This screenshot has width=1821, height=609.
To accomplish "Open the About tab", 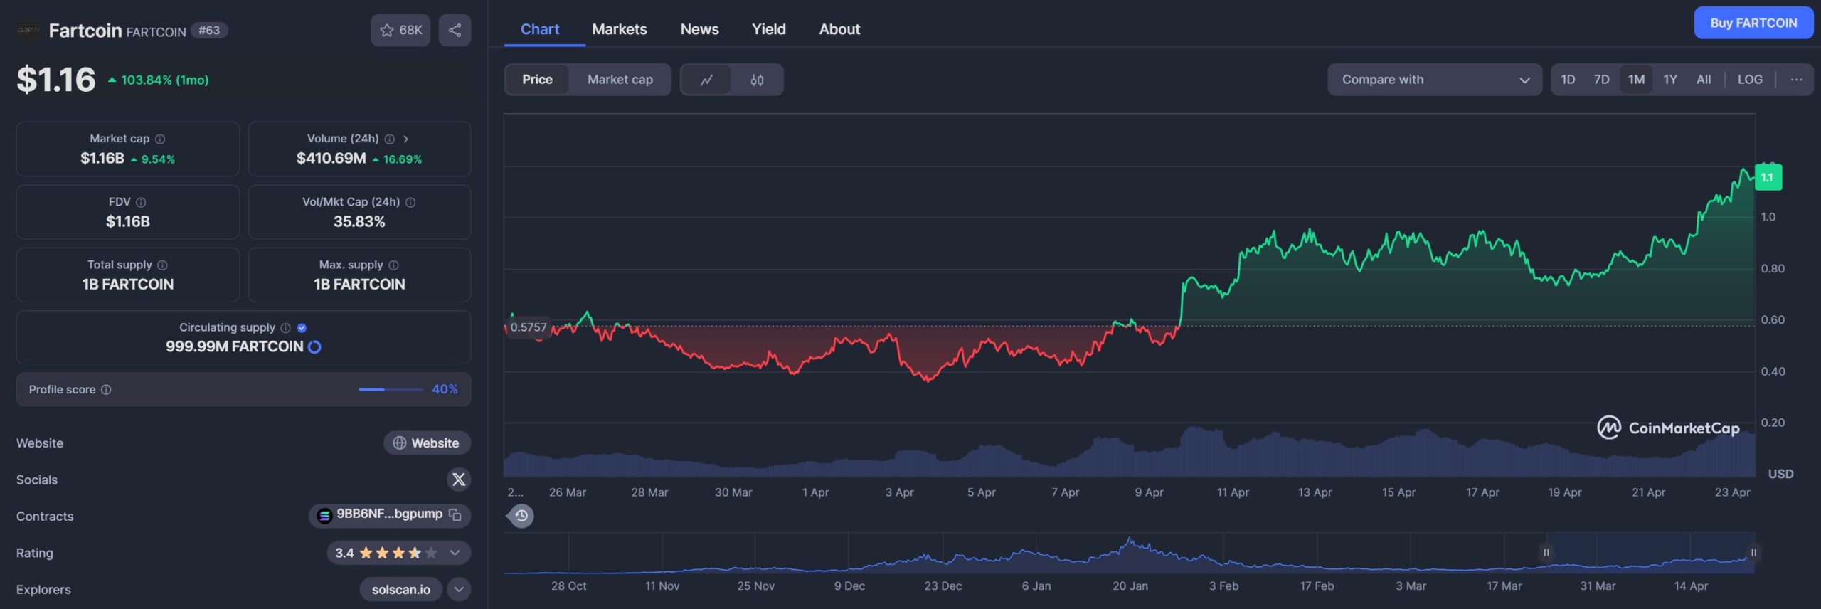I will point(839,29).
